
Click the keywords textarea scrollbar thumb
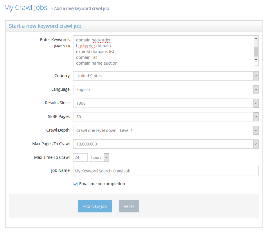click(x=256, y=52)
